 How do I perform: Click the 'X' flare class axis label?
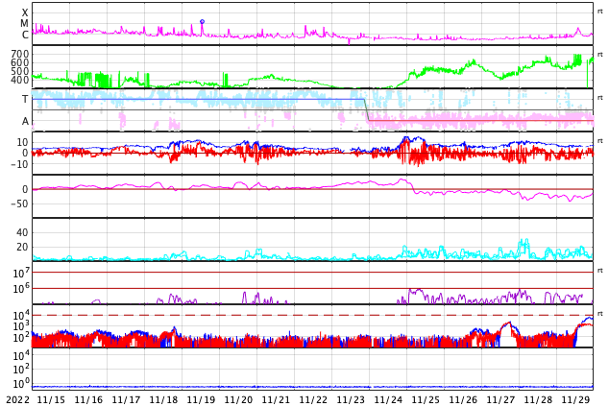[25, 12]
